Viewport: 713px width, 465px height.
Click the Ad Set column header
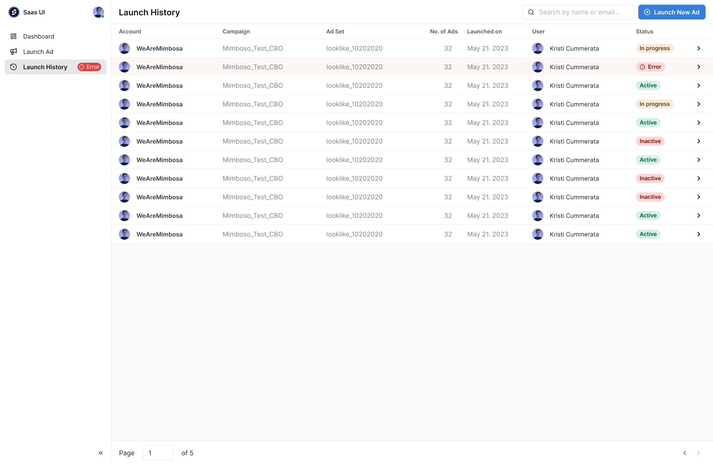click(x=335, y=32)
